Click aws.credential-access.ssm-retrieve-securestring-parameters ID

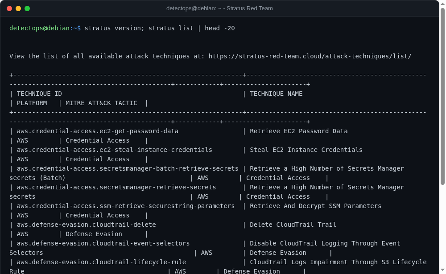pos(126,206)
